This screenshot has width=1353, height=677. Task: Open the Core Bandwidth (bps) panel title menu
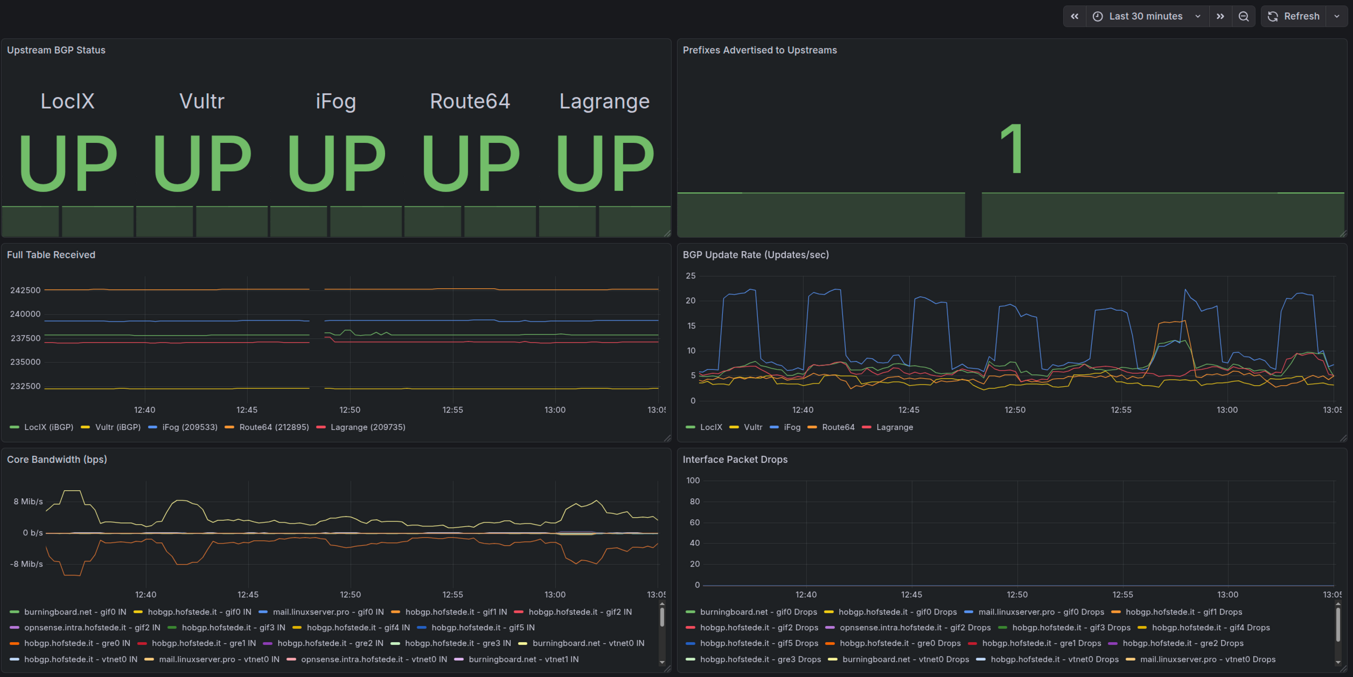pyautogui.click(x=57, y=459)
